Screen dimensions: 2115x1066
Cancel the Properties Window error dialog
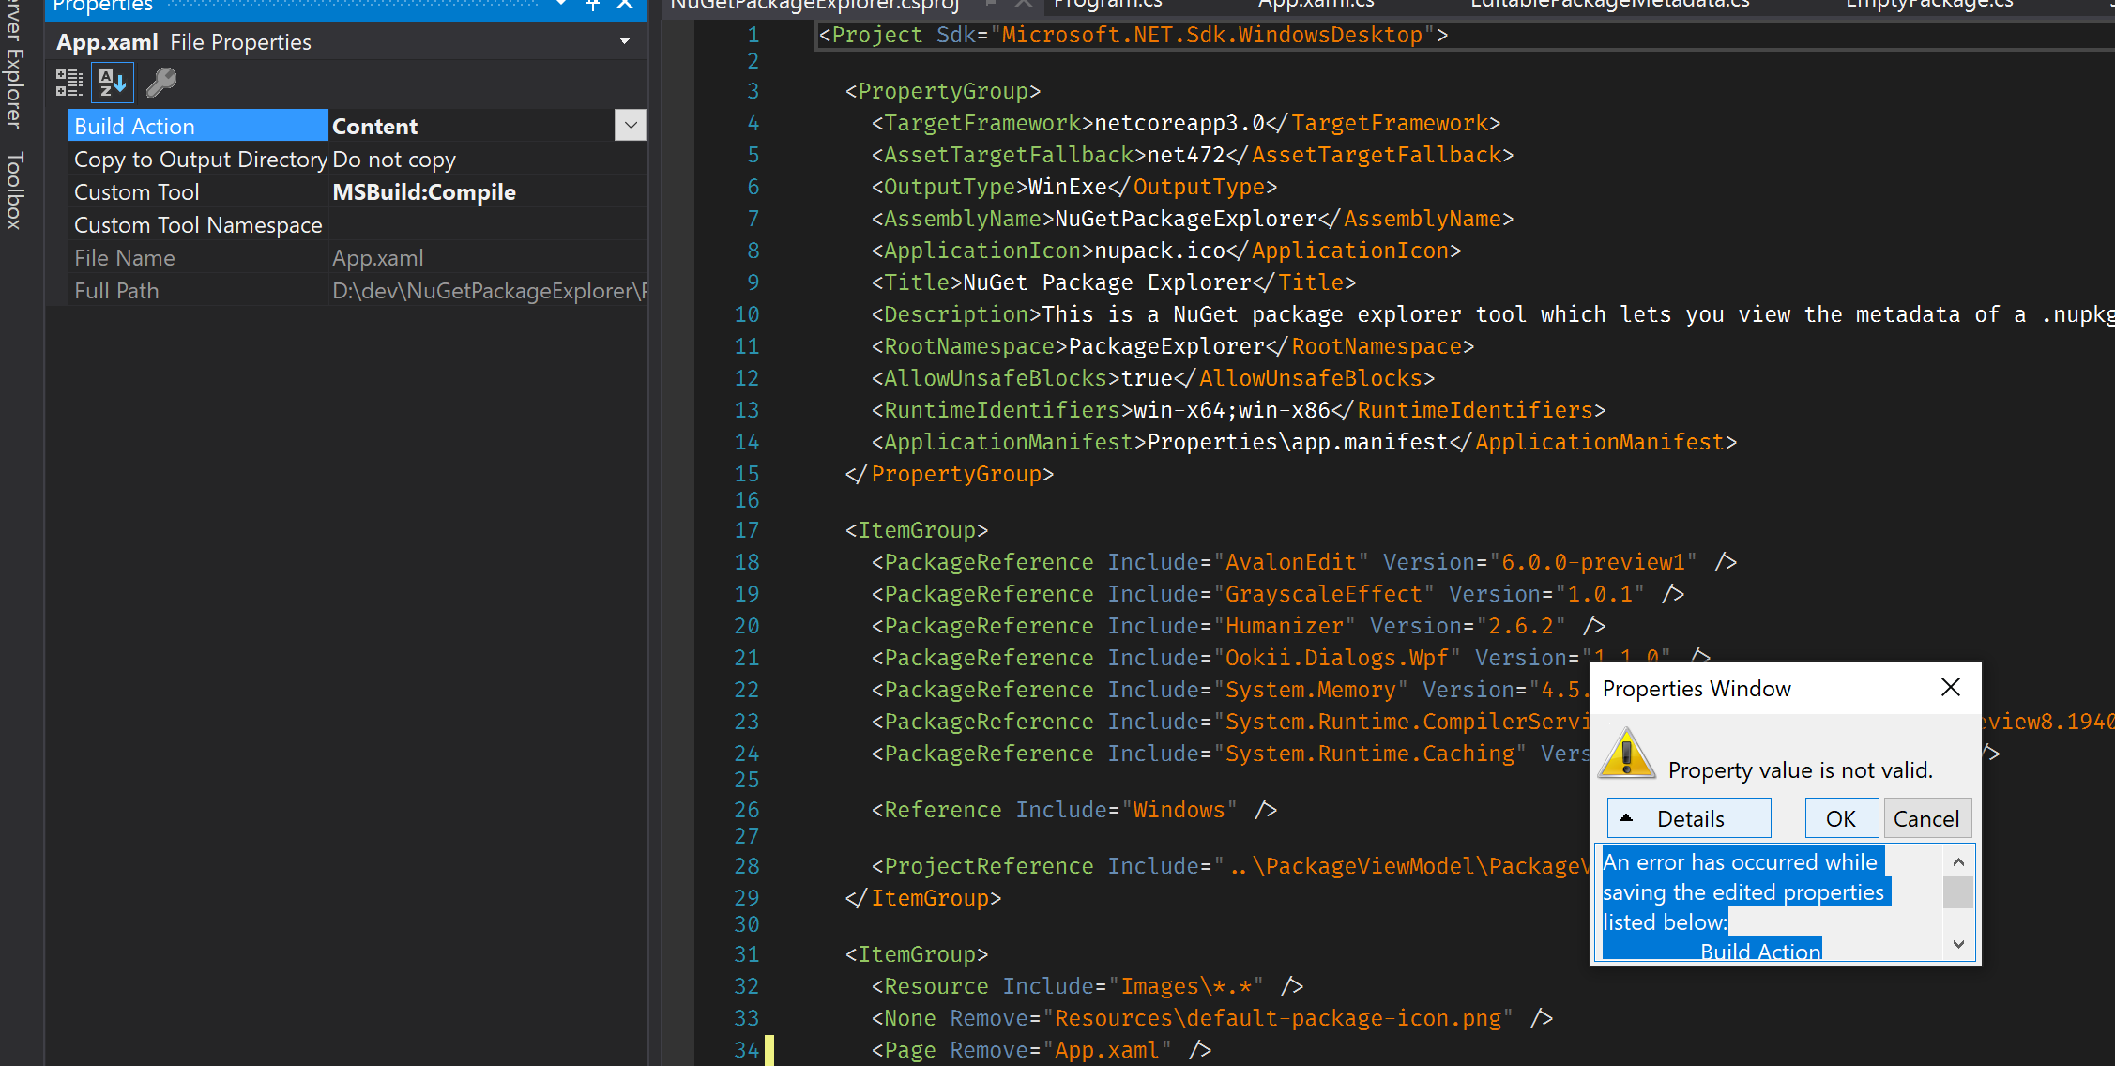pyautogui.click(x=1927, y=817)
